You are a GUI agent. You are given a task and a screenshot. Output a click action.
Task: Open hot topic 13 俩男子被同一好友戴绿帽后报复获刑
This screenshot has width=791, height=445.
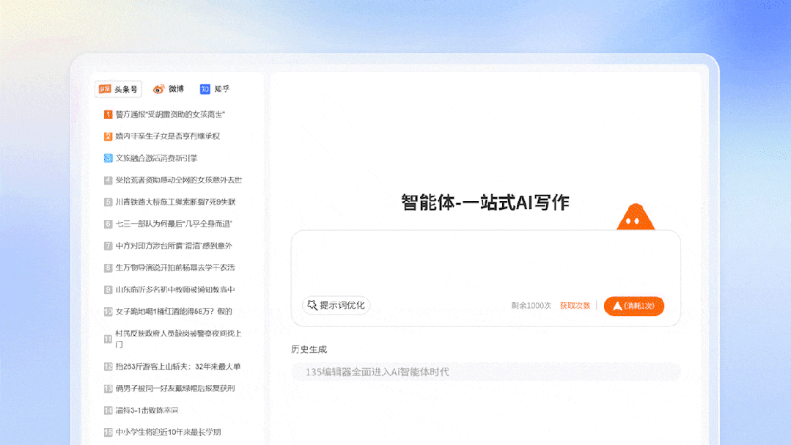175,389
